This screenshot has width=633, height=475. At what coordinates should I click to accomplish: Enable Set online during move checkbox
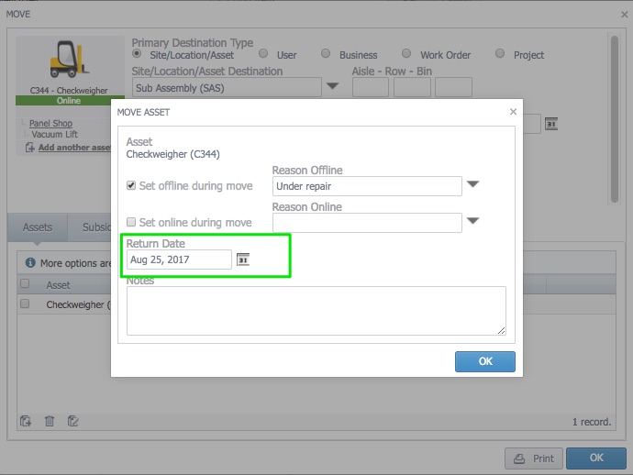131,222
